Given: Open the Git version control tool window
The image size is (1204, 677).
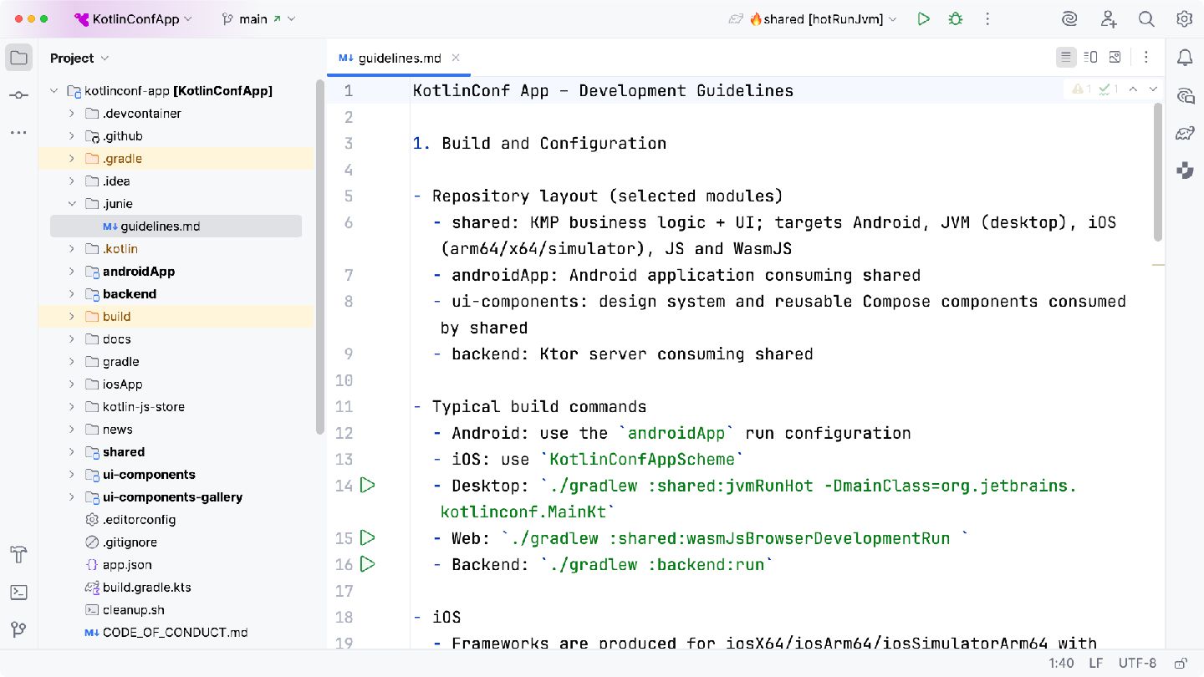Looking at the screenshot, I should pyautogui.click(x=18, y=629).
